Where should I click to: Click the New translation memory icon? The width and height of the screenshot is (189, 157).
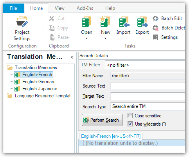click(x=105, y=22)
